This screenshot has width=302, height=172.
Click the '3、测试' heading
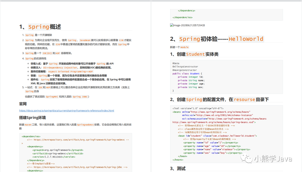point(178,169)
